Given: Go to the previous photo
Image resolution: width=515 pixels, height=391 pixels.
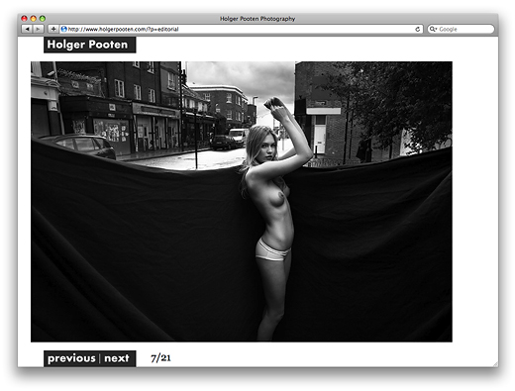Looking at the screenshot, I should [71, 358].
